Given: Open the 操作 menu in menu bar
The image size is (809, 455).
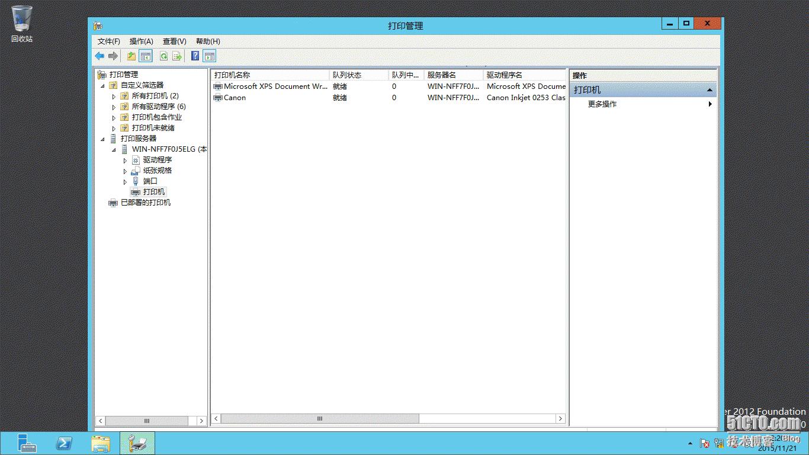Looking at the screenshot, I should click(x=140, y=41).
